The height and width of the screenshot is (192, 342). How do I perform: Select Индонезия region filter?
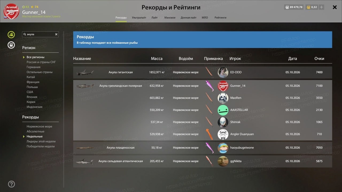34,107
